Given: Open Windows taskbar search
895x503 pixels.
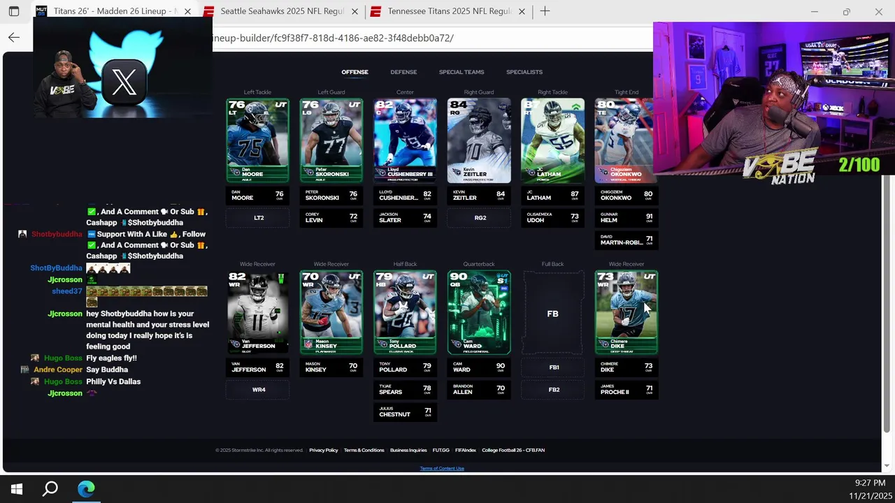Looking at the screenshot, I should click(50, 489).
